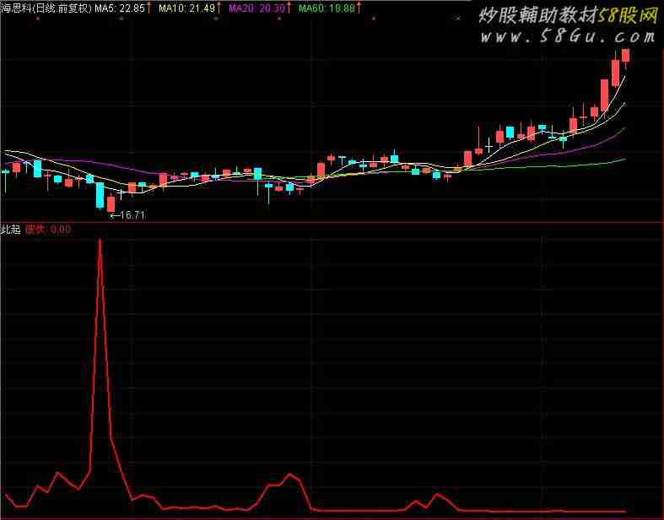Click the arrow pointing to 16.71 low

pyautogui.click(x=116, y=215)
